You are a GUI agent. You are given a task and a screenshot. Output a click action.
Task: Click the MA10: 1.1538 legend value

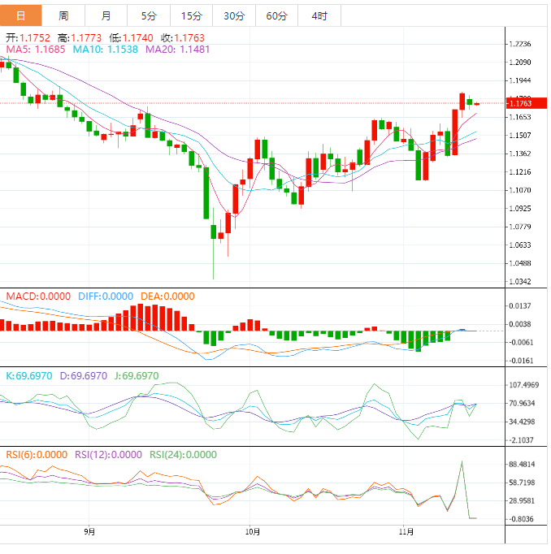(106, 50)
